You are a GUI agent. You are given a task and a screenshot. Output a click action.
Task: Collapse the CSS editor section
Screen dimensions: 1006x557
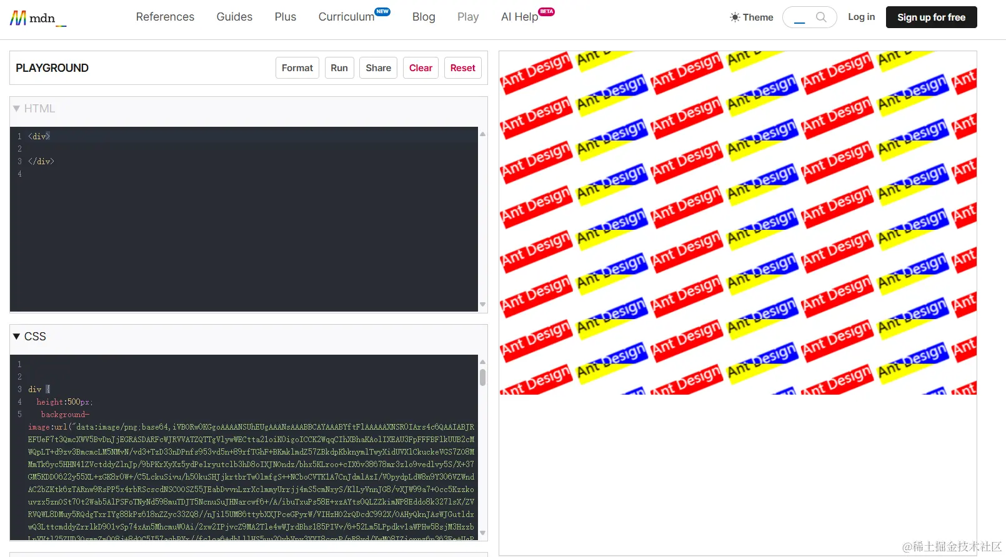[x=29, y=337]
